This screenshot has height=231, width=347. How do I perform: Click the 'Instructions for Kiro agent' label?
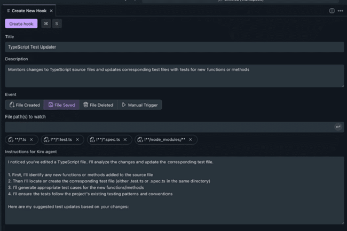tap(31, 152)
